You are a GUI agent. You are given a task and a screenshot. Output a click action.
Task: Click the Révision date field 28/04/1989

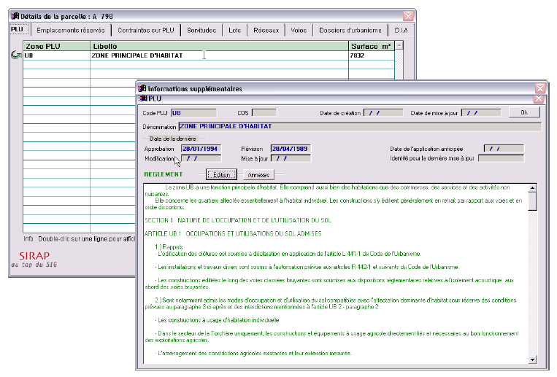click(291, 149)
